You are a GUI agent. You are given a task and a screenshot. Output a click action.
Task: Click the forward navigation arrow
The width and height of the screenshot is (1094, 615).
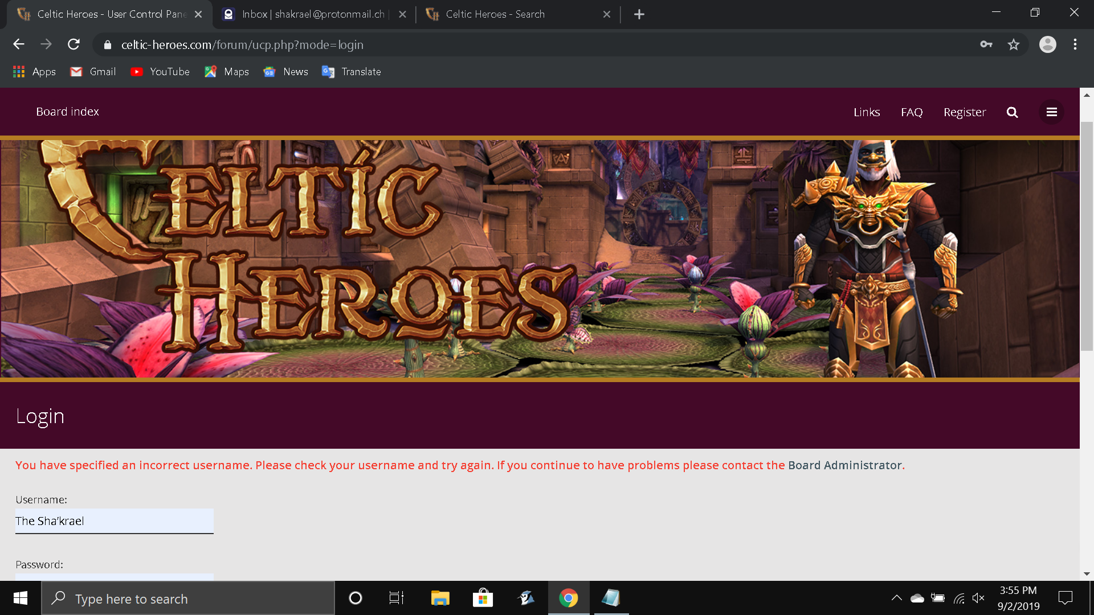tap(46, 44)
